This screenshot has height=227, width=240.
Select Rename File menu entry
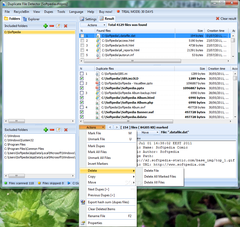pyautogui.click(x=97, y=216)
